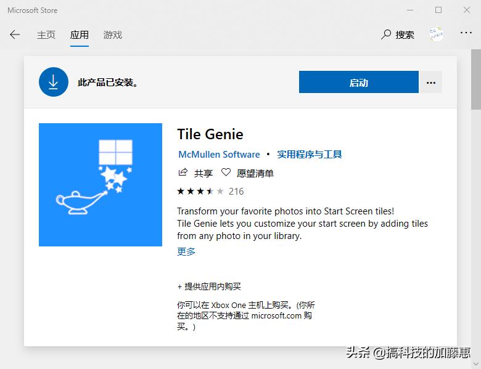
Task: Click the scrollbar down arrow
Action: (x=476, y=364)
